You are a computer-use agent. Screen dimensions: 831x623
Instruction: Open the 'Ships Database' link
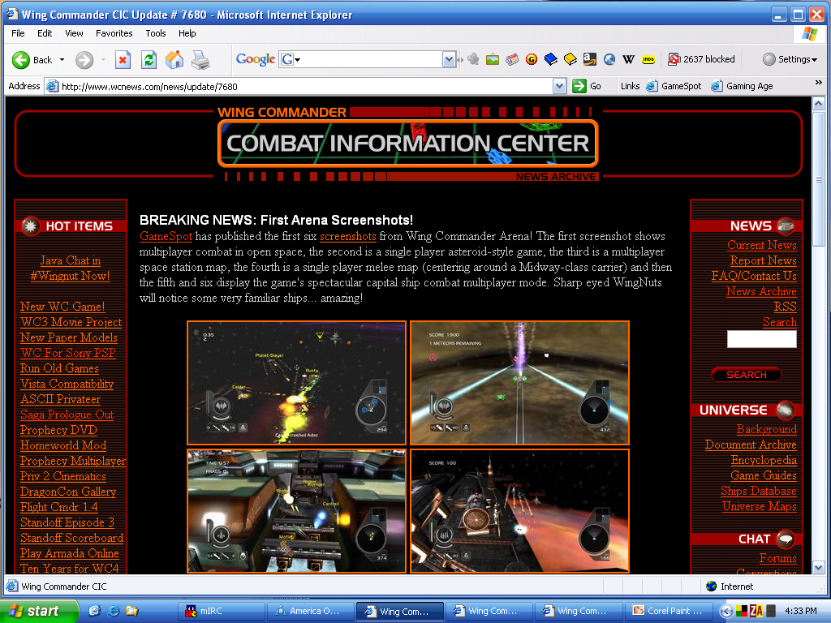(758, 491)
